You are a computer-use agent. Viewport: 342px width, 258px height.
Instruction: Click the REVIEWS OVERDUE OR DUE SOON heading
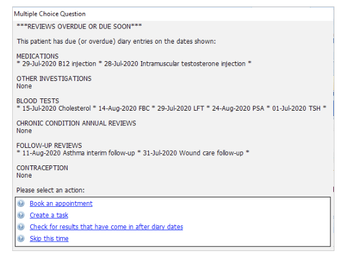79,26
